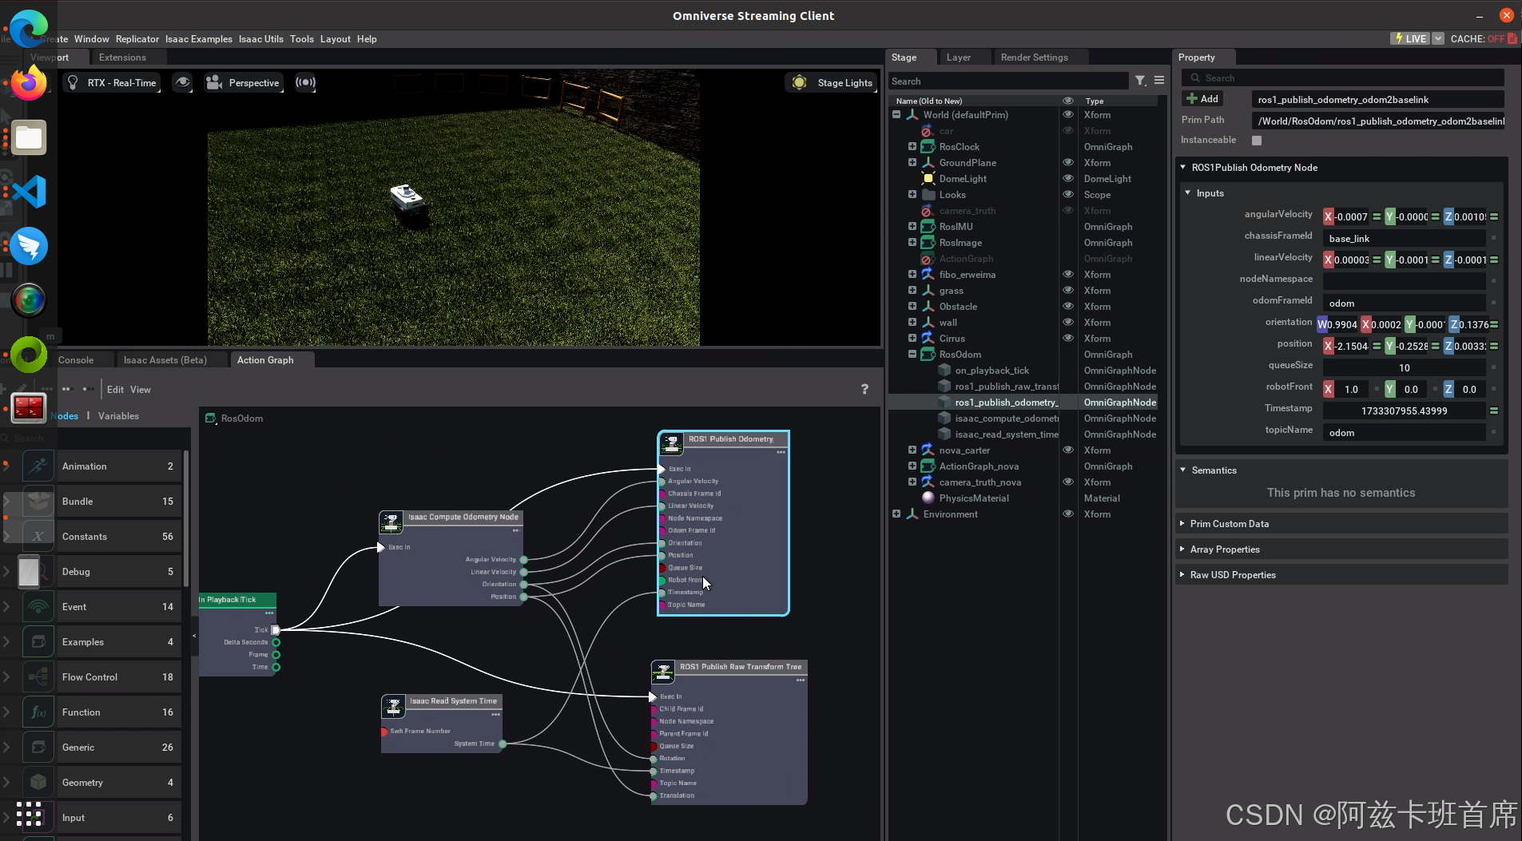Open Action Graph help question mark
Image resolution: width=1522 pixels, height=841 pixels.
[x=864, y=389]
